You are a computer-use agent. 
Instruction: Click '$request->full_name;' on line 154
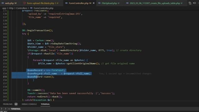click(x=77, y=73)
